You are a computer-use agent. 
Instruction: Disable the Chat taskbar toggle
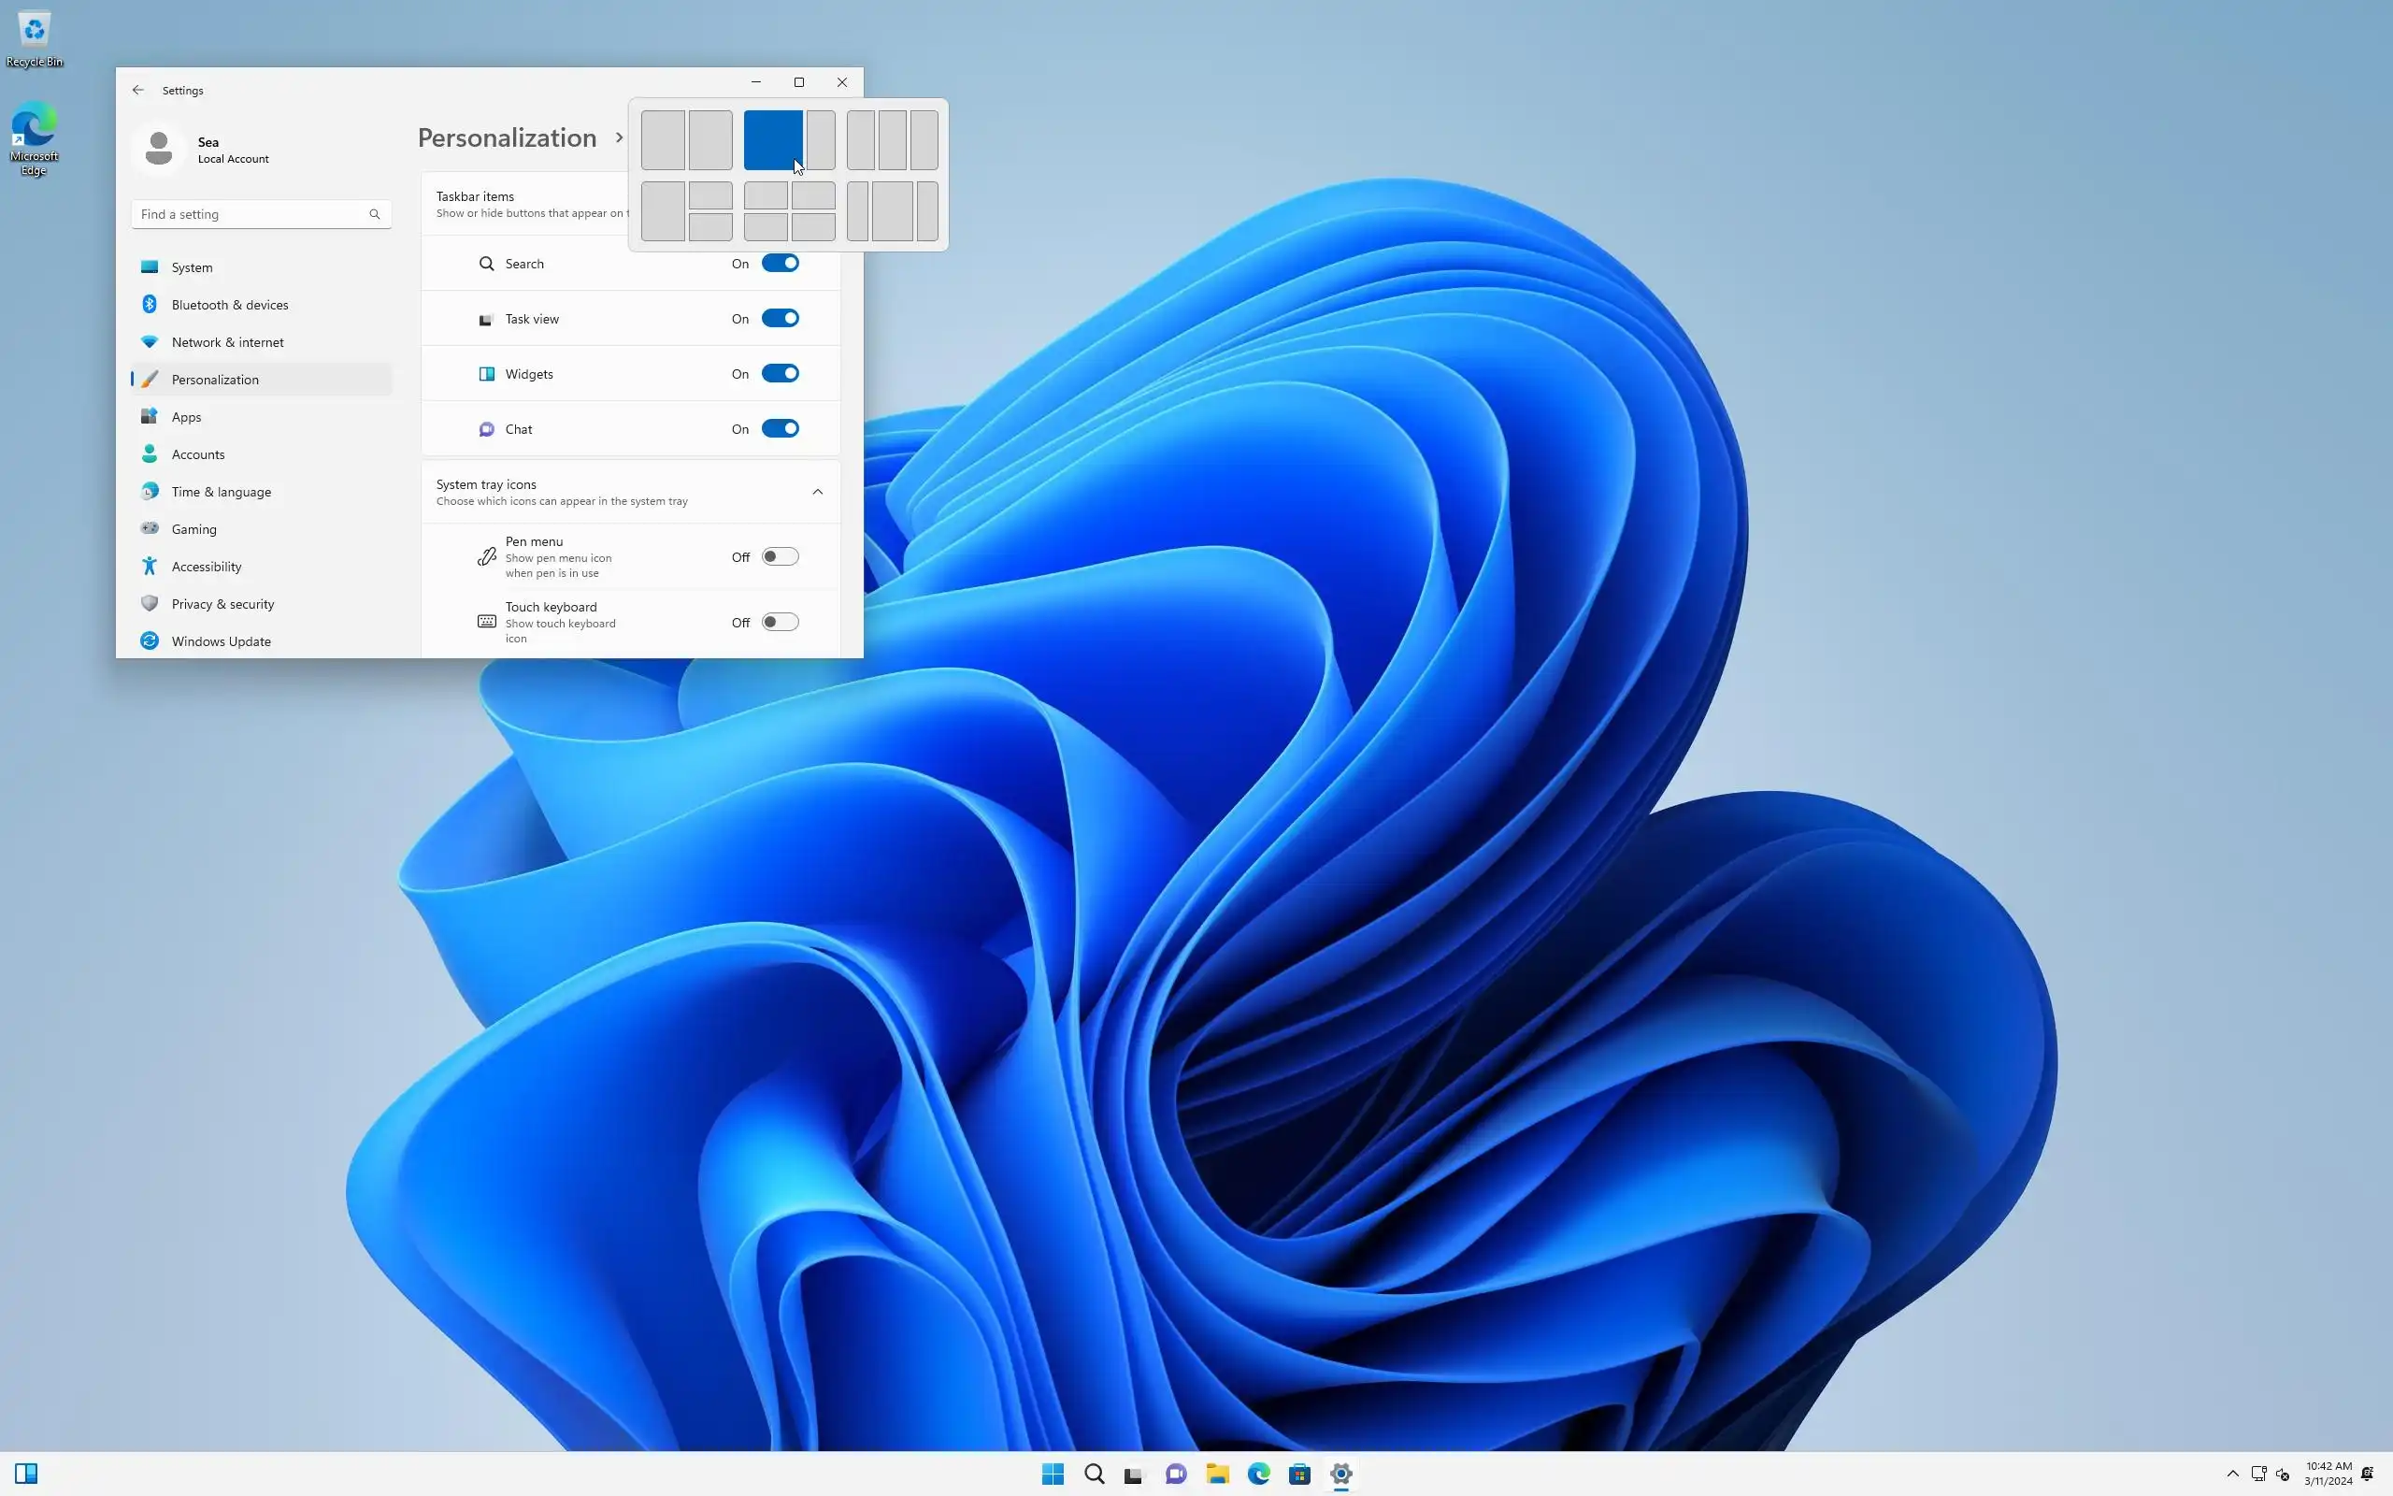coord(780,428)
